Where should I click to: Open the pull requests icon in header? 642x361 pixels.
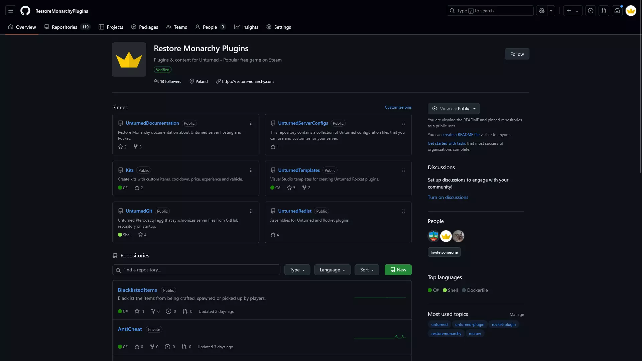pyautogui.click(x=604, y=11)
